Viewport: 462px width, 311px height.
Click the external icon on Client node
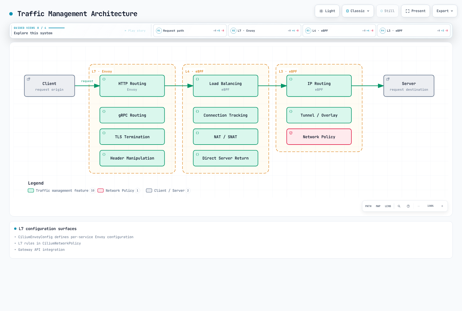click(x=29, y=79)
